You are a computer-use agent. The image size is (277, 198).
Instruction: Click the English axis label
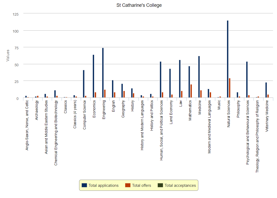pyautogui.click(x=113, y=106)
